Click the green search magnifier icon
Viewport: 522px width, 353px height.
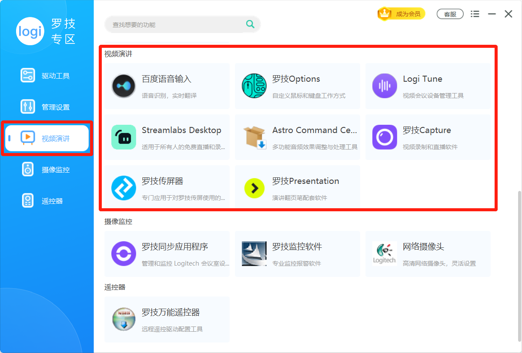(x=250, y=24)
